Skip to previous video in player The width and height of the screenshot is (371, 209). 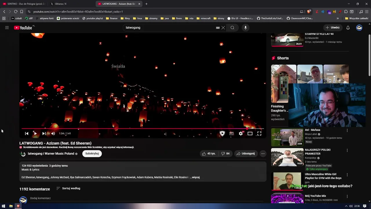tap(27, 134)
